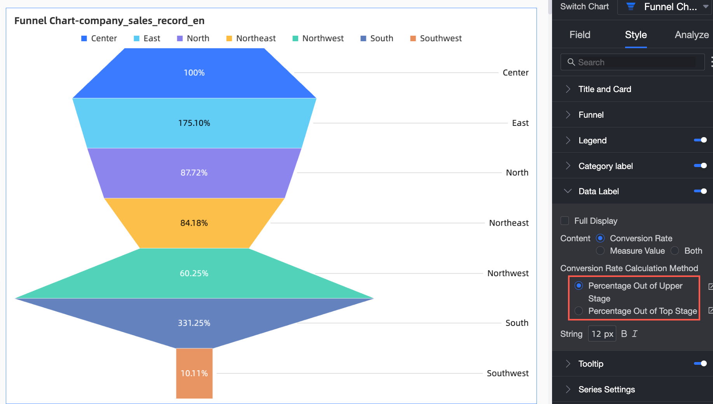Click edit icon beside Percentage Out of Top Stage
This screenshot has width=713, height=404.
[711, 310]
